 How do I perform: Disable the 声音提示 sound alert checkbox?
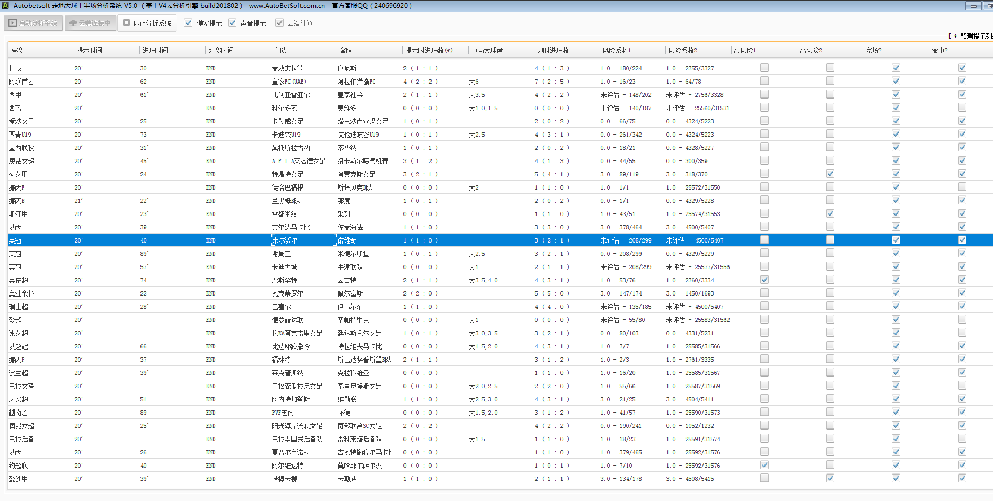point(232,23)
